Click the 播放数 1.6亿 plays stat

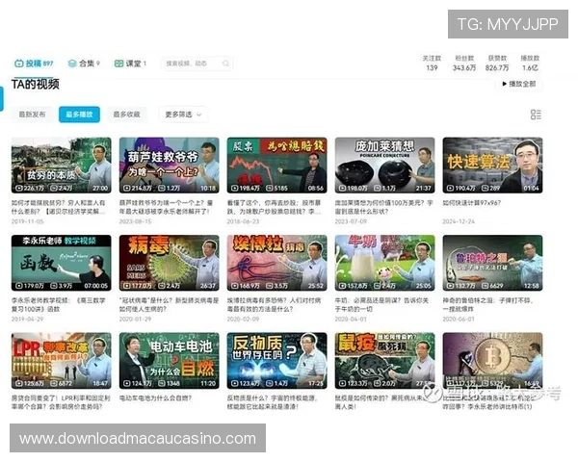(530, 63)
